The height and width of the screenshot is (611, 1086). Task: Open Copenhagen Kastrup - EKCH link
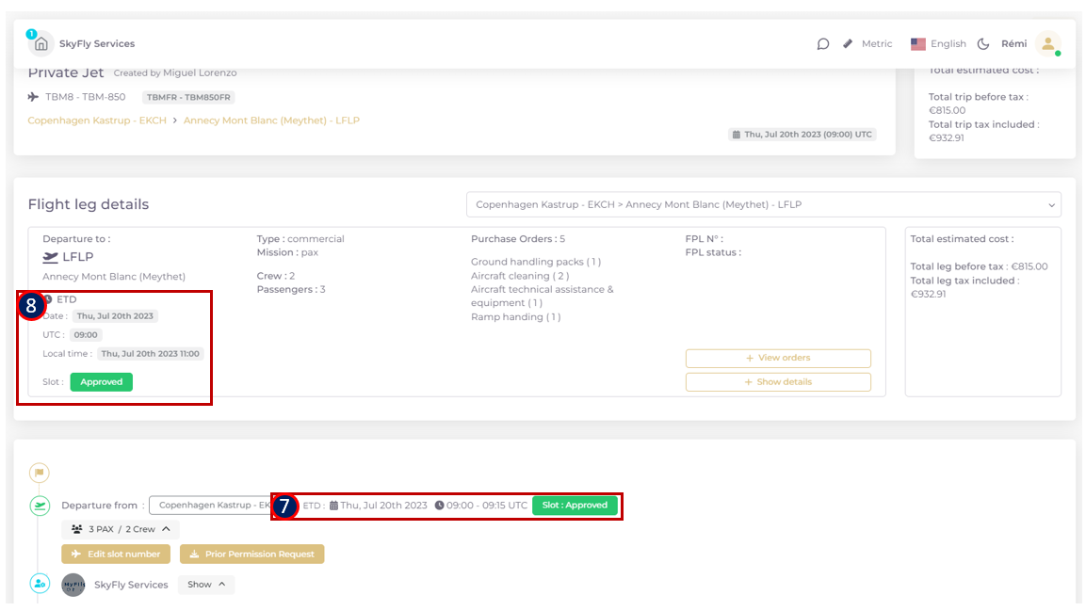pos(97,121)
